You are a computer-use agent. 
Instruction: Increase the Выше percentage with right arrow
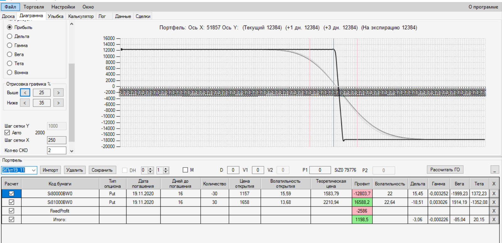tap(59, 93)
